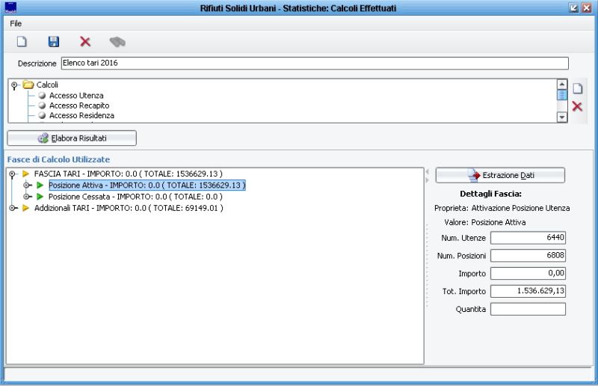Click the Save floppy disk icon
This screenshot has height=386, width=598.
tap(54, 41)
